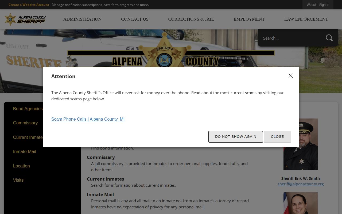Click the Website Sign In button
The height and width of the screenshot is (214, 342).
click(318, 5)
